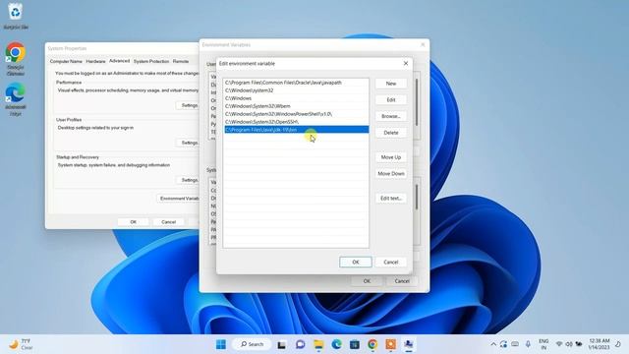
Task: Open Performance Settings in System Properties
Action: point(188,105)
